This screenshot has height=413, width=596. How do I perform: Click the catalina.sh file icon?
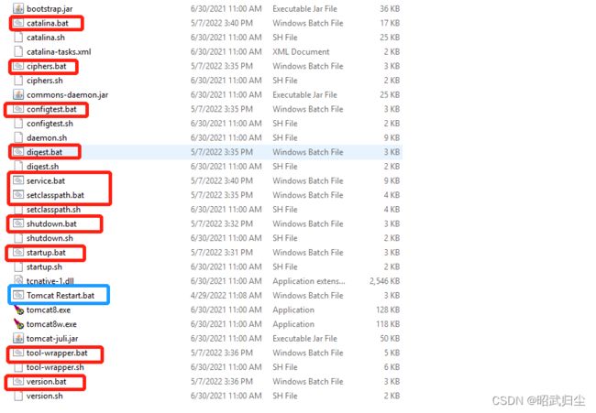click(18, 38)
